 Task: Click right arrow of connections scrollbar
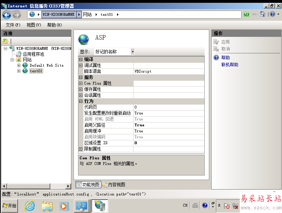pyautogui.click(x=68, y=186)
